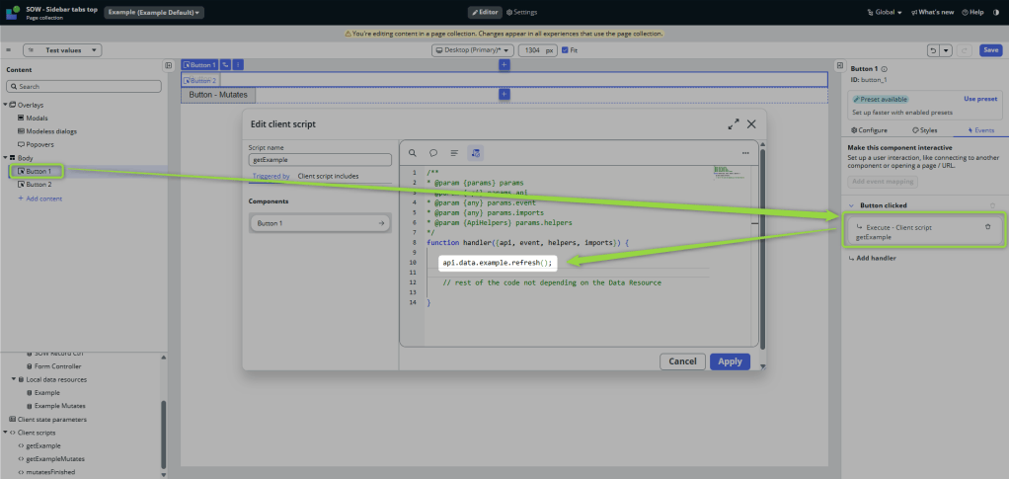The width and height of the screenshot is (1009, 479).
Task: Click the Cancel button
Action: coord(683,361)
